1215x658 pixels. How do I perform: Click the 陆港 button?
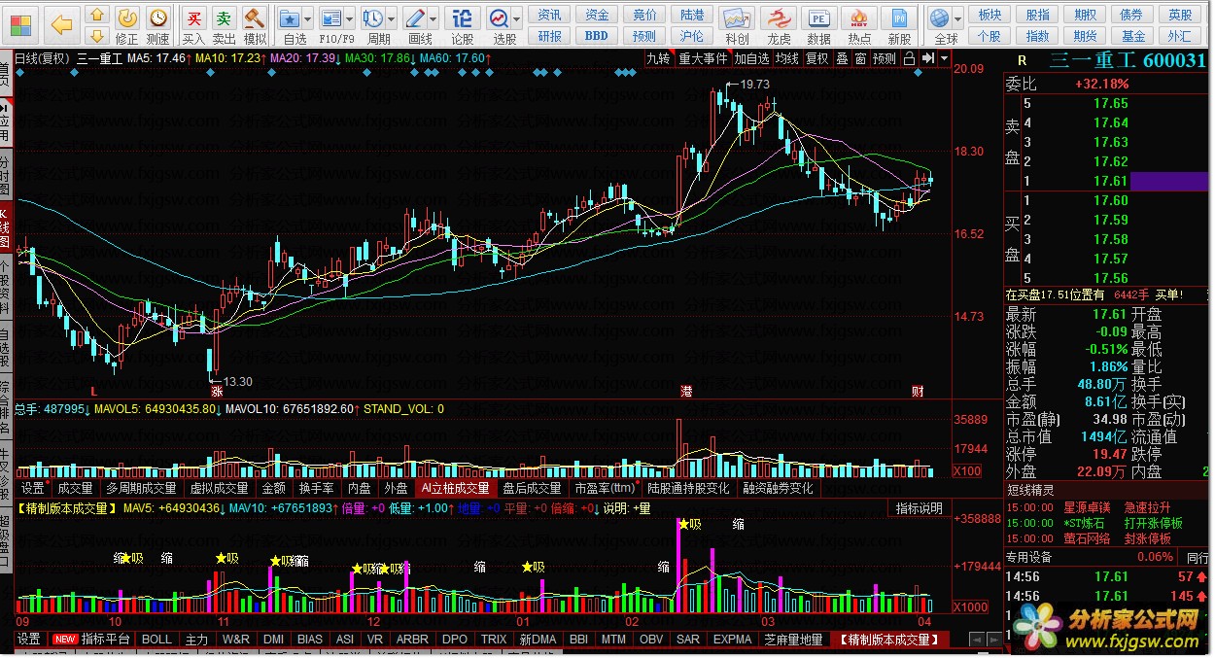691,15
